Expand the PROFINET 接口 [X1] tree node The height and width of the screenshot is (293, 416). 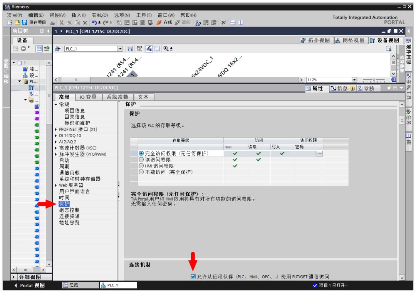point(56,130)
